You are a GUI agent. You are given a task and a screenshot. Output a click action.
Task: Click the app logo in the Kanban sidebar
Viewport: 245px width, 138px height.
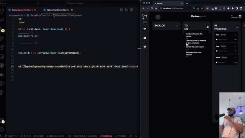click(x=145, y=17)
